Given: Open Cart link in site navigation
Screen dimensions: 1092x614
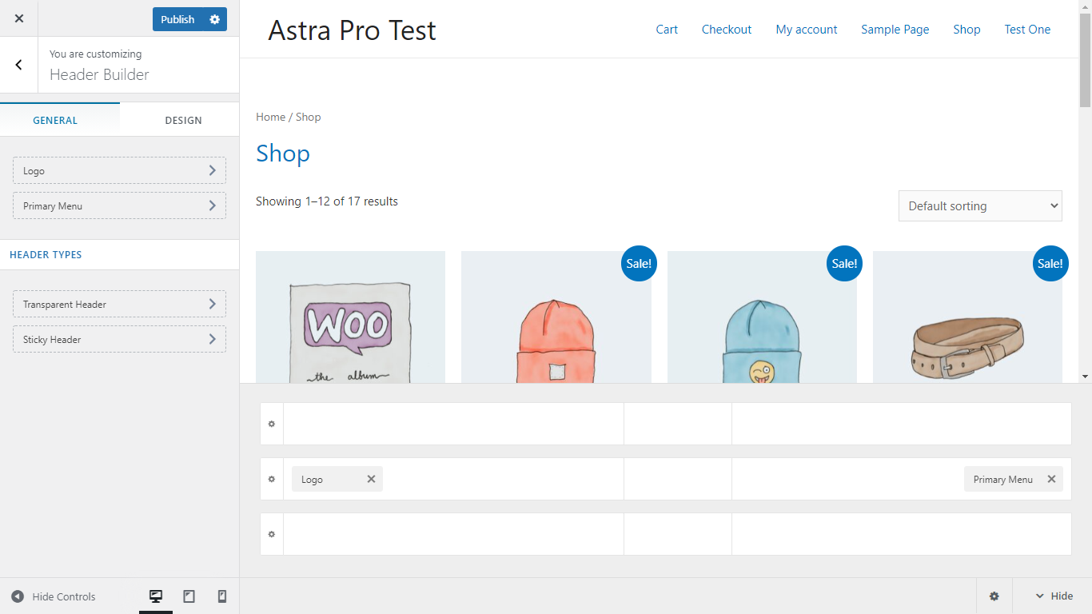Looking at the screenshot, I should point(667,30).
